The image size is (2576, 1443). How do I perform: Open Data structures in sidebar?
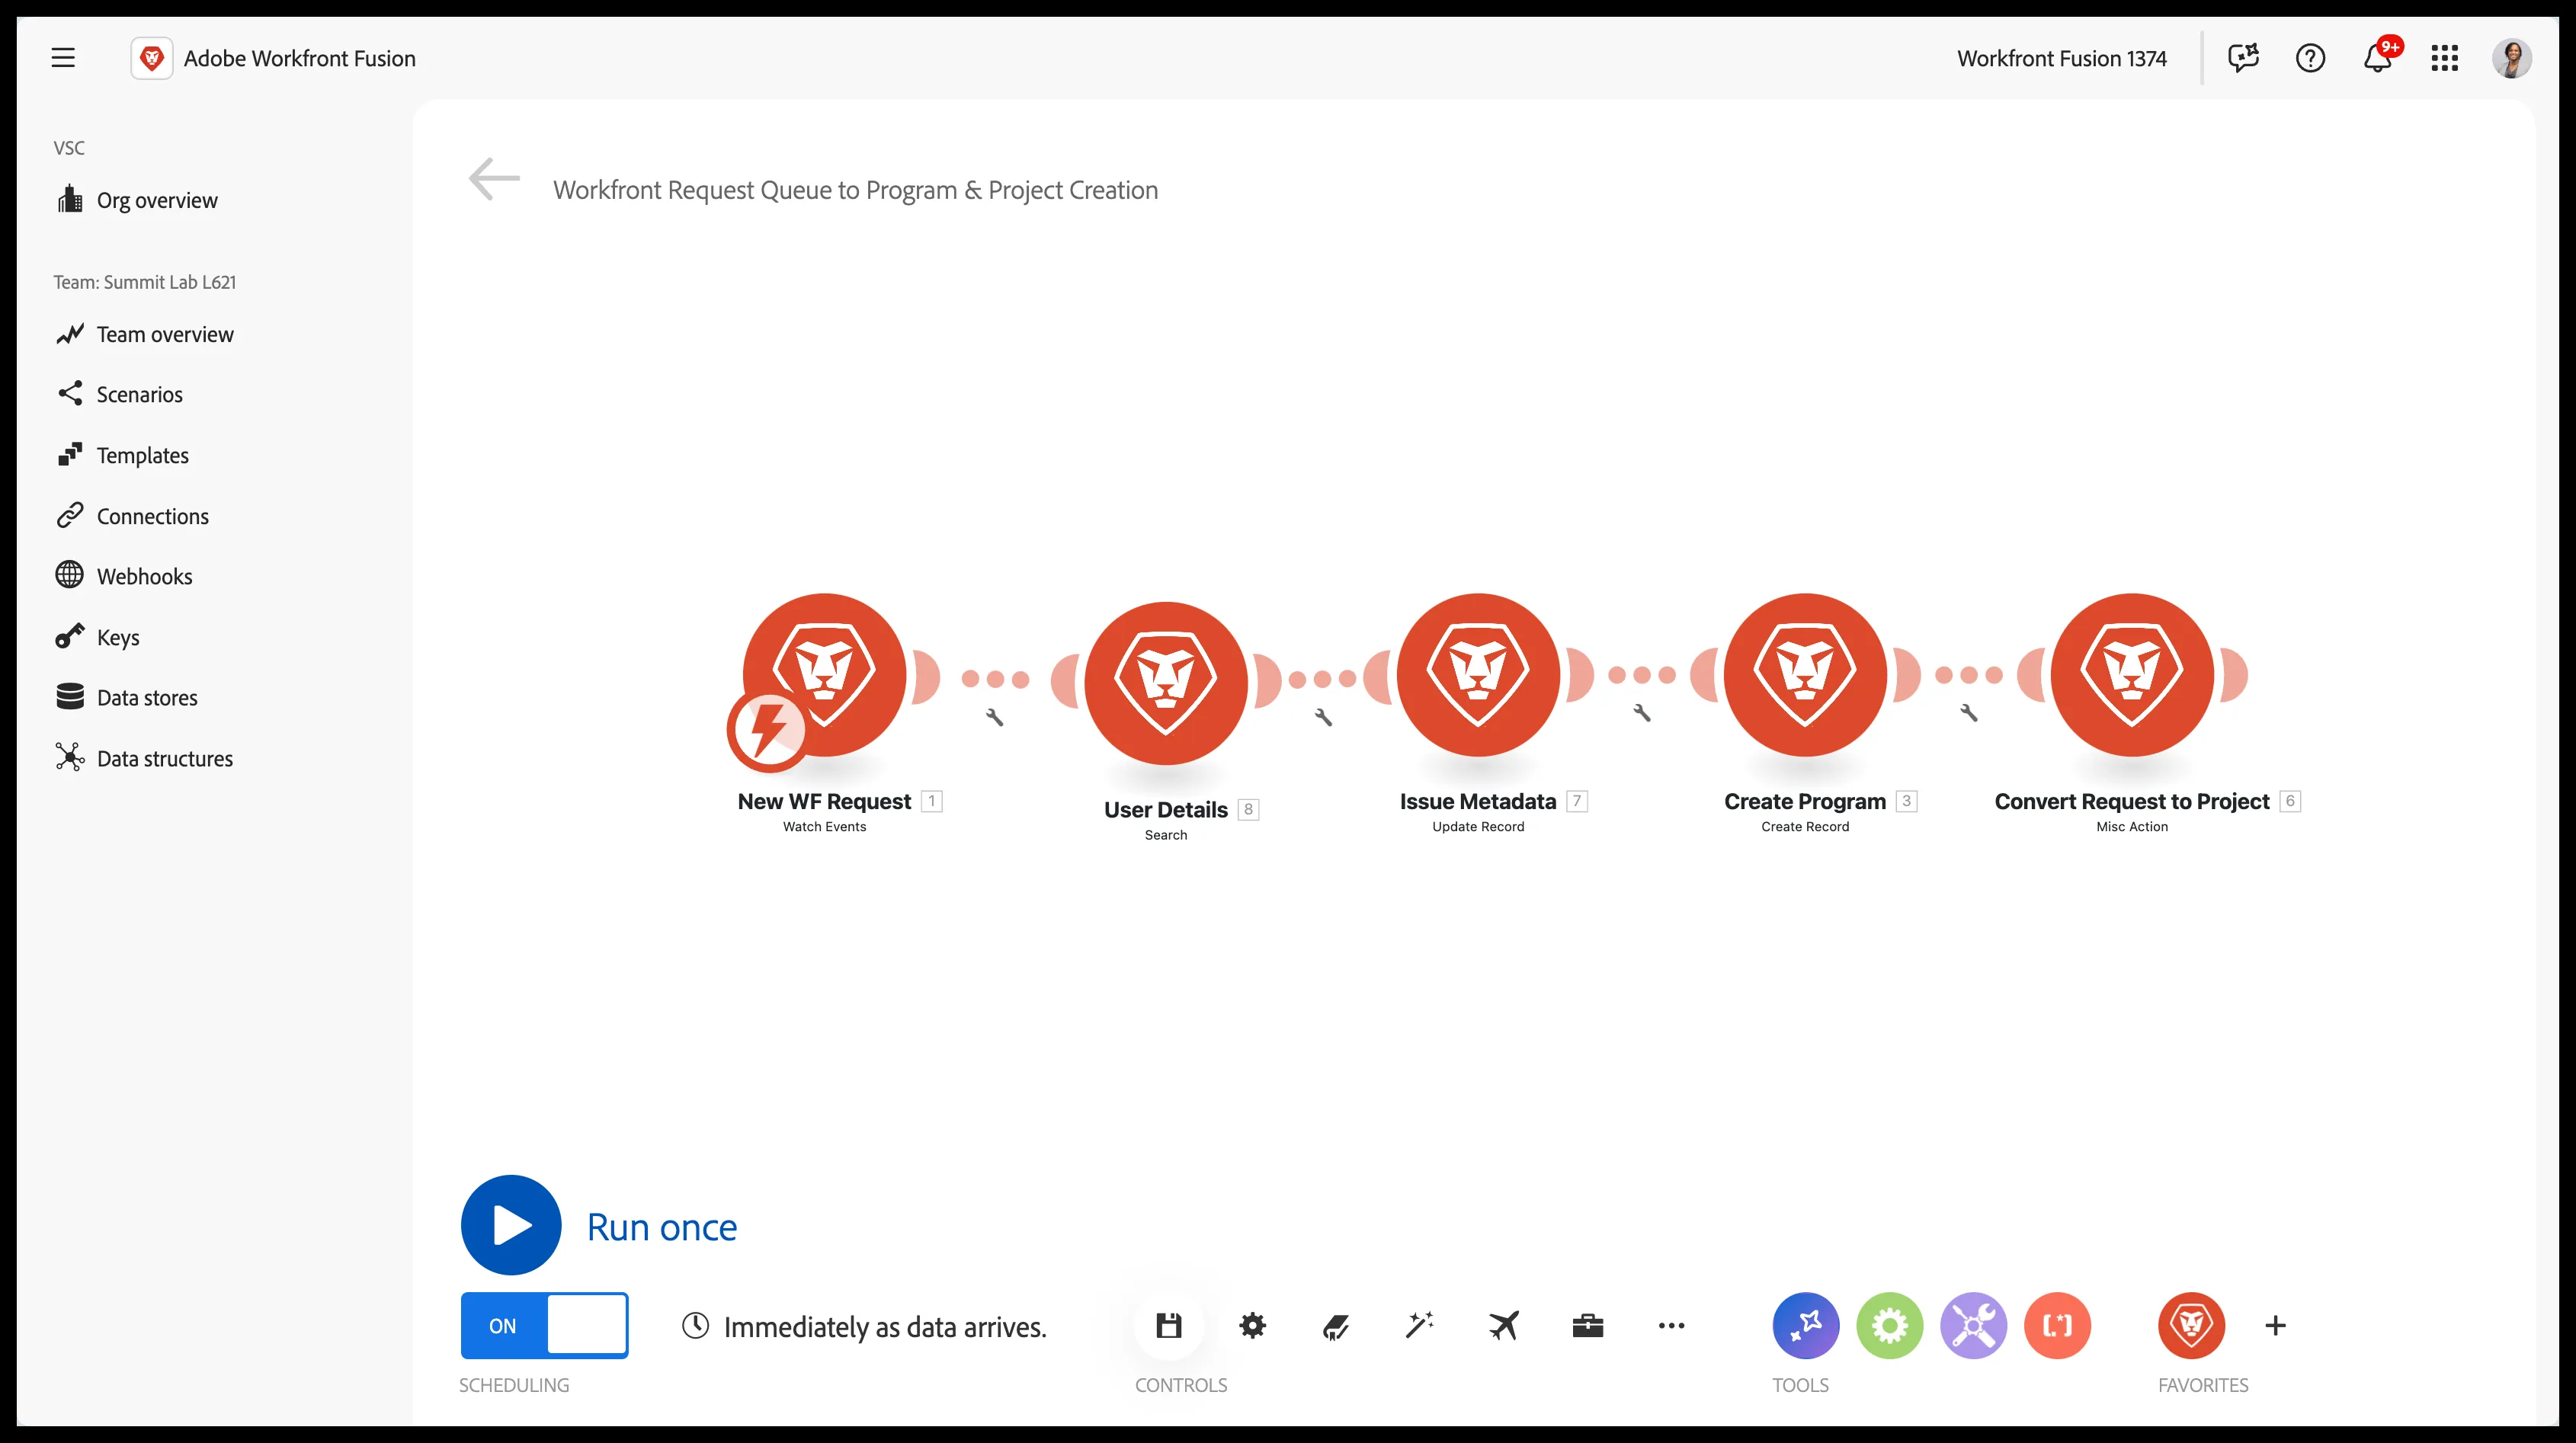point(145,758)
